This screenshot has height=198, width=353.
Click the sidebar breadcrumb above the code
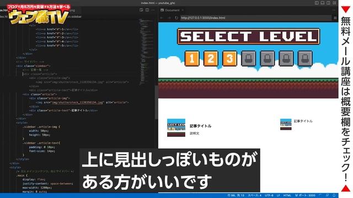(75, 16)
